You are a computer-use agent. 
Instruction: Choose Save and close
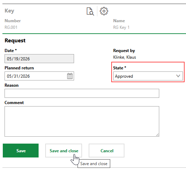coord(64,151)
